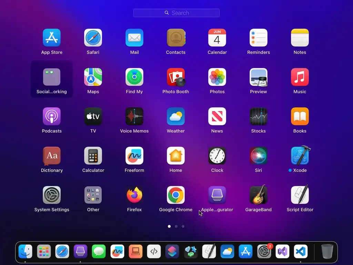Open Voice Memos

coord(134,116)
